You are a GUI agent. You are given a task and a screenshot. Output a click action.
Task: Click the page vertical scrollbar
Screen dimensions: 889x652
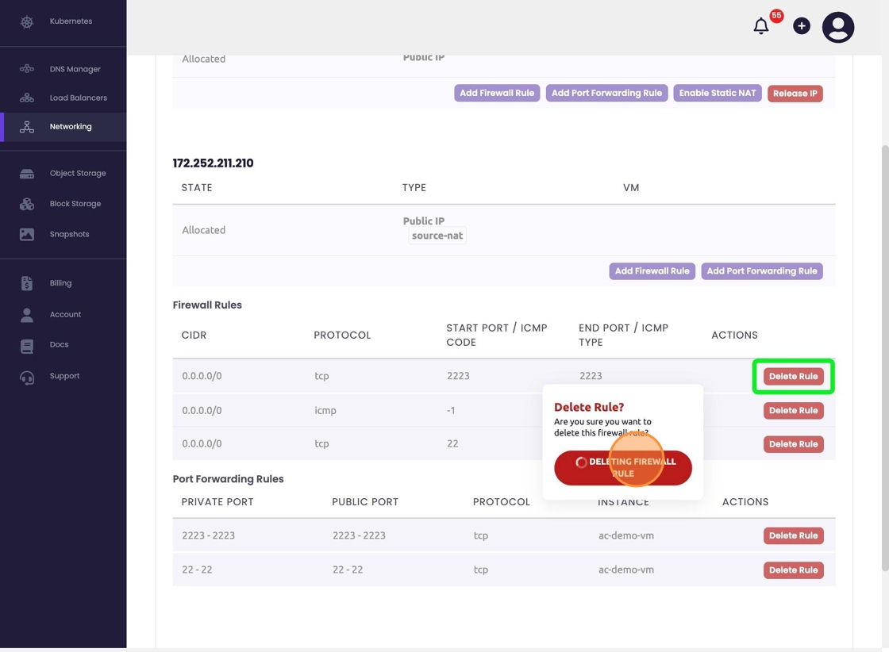tap(885, 357)
